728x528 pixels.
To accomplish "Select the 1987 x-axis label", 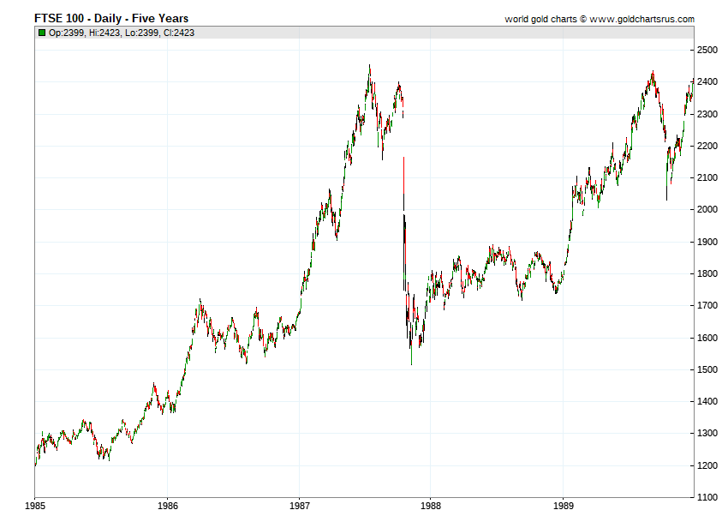I will [300, 507].
